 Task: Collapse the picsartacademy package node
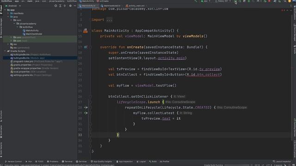[x=14, y=24]
